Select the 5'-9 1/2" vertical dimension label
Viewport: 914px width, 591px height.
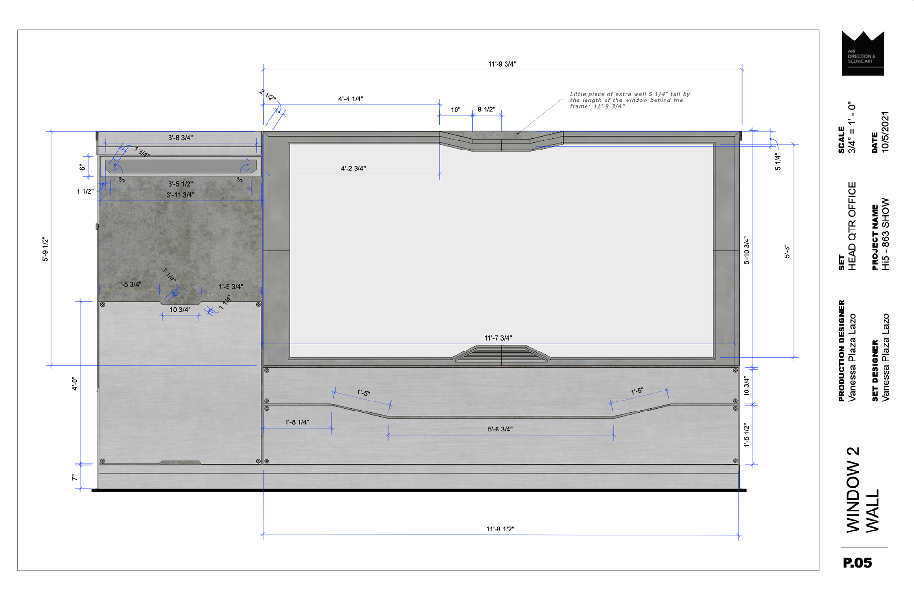(x=45, y=249)
